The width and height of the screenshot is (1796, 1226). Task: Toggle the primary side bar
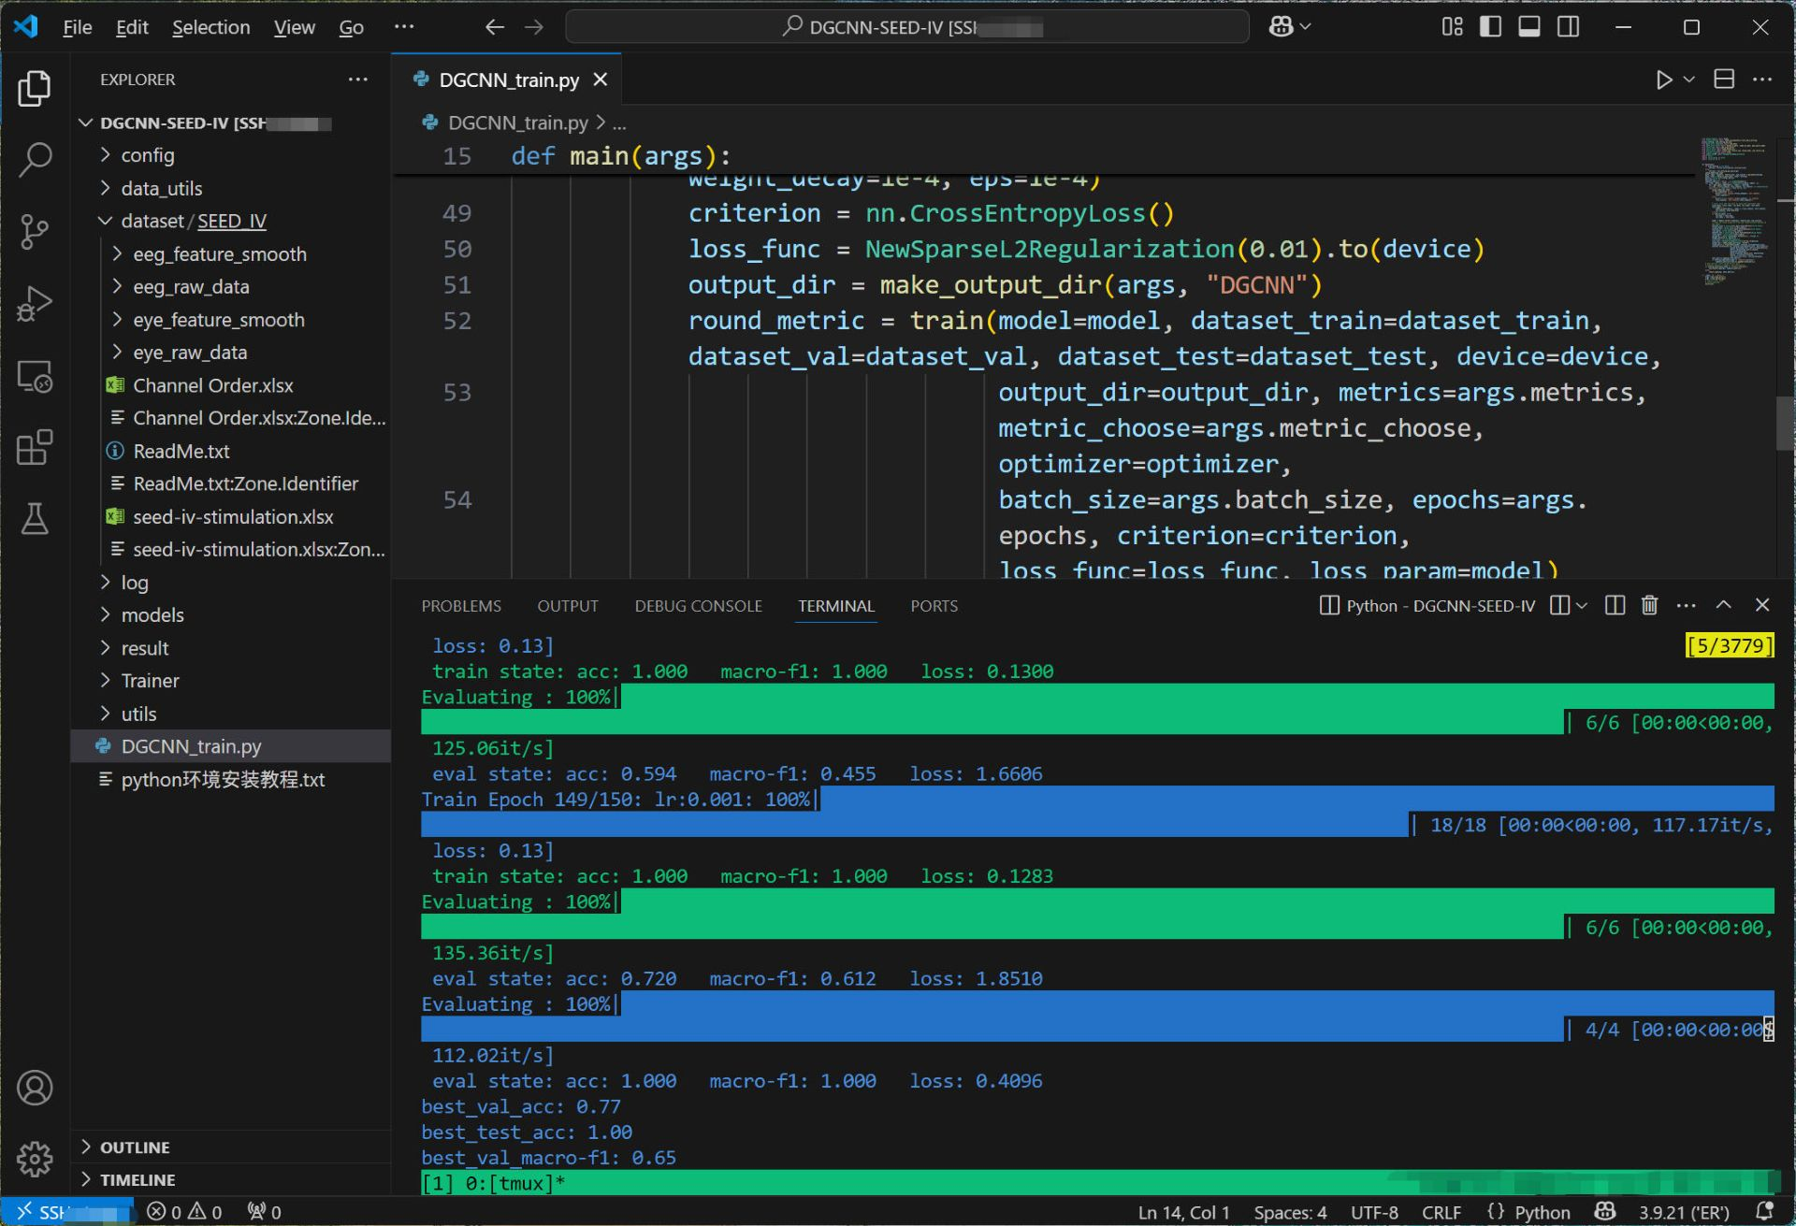click(x=1490, y=27)
